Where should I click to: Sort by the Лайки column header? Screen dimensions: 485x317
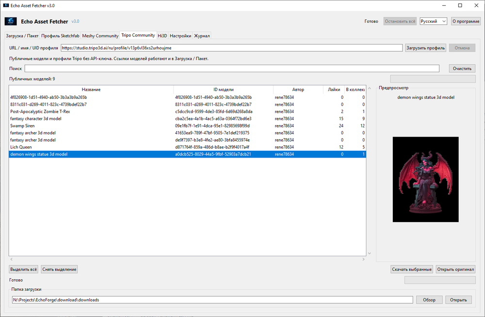click(x=334, y=89)
